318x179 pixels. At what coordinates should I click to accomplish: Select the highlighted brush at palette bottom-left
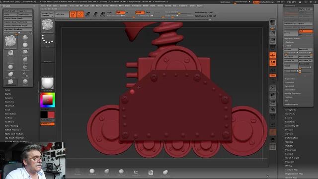(10, 82)
